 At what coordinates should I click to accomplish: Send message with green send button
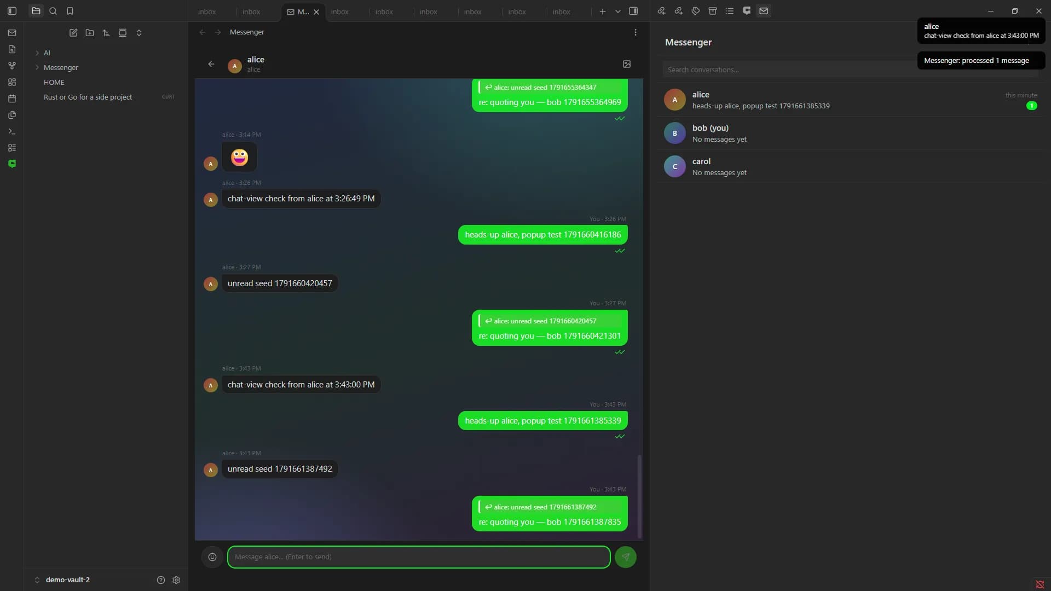point(626,557)
